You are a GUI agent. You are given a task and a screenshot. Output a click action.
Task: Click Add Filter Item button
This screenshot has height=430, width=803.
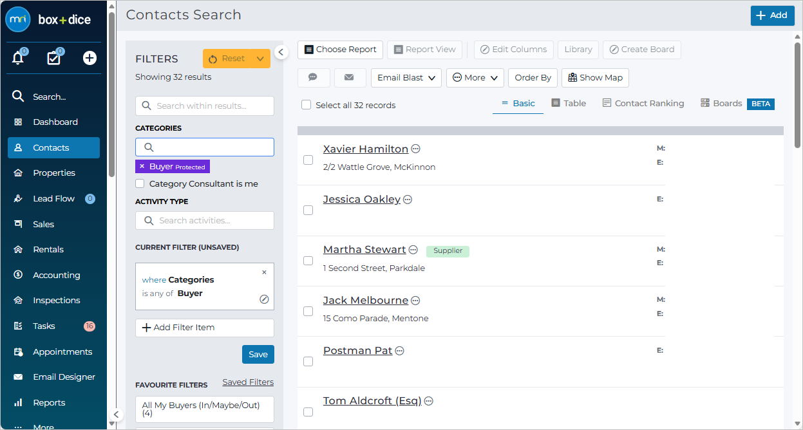tap(205, 328)
